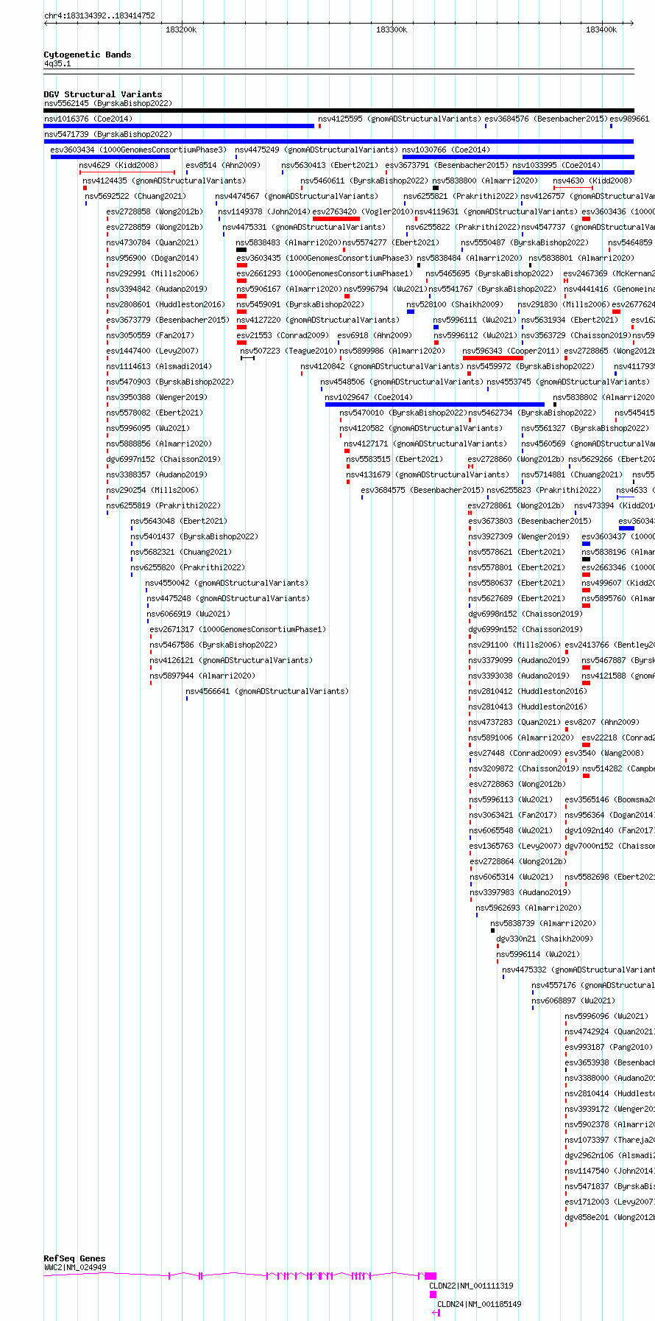Click esv993187 (Pang2010) label
The width and height of the screenshot is (655, 1321).
(608, 1047)
